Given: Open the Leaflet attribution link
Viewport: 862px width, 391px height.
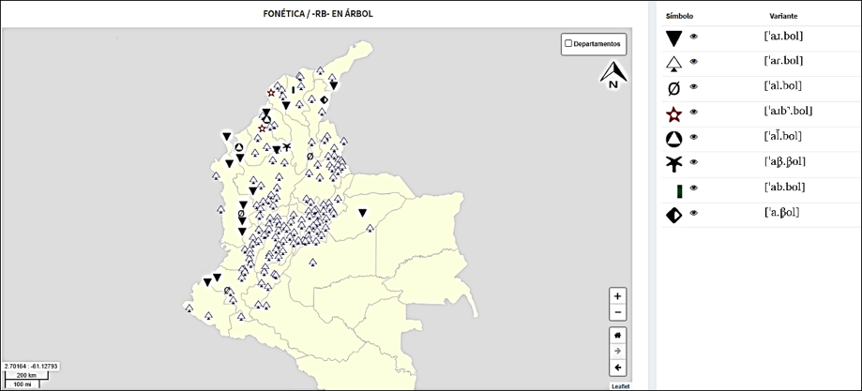Looking at the screenshot, I should tap(620, 386).
